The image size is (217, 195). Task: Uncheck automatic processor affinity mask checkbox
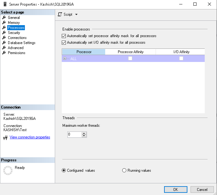[64, 36]
